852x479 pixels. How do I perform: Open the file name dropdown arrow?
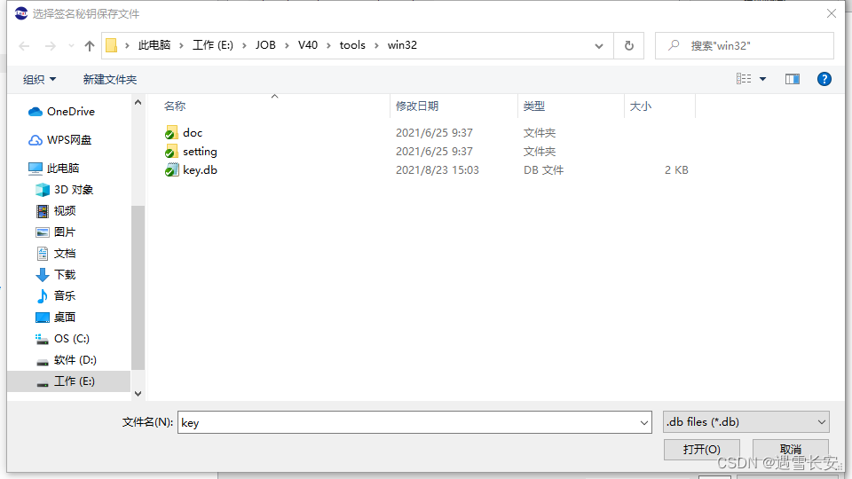click(644, 422)
